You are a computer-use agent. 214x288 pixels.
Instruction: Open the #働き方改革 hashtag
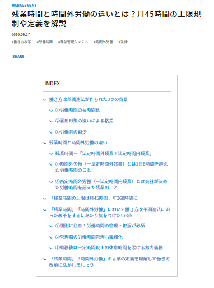[x=21, y=42]
